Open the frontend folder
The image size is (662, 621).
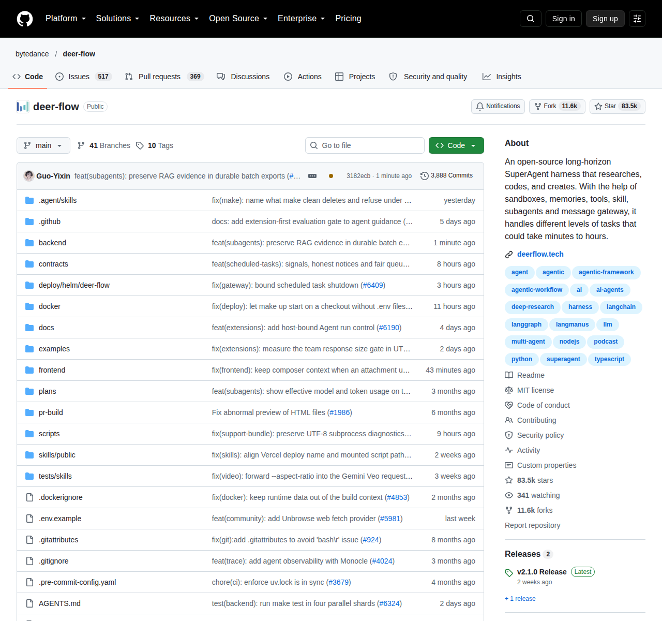pyautogui.click(x=52, y=370)
